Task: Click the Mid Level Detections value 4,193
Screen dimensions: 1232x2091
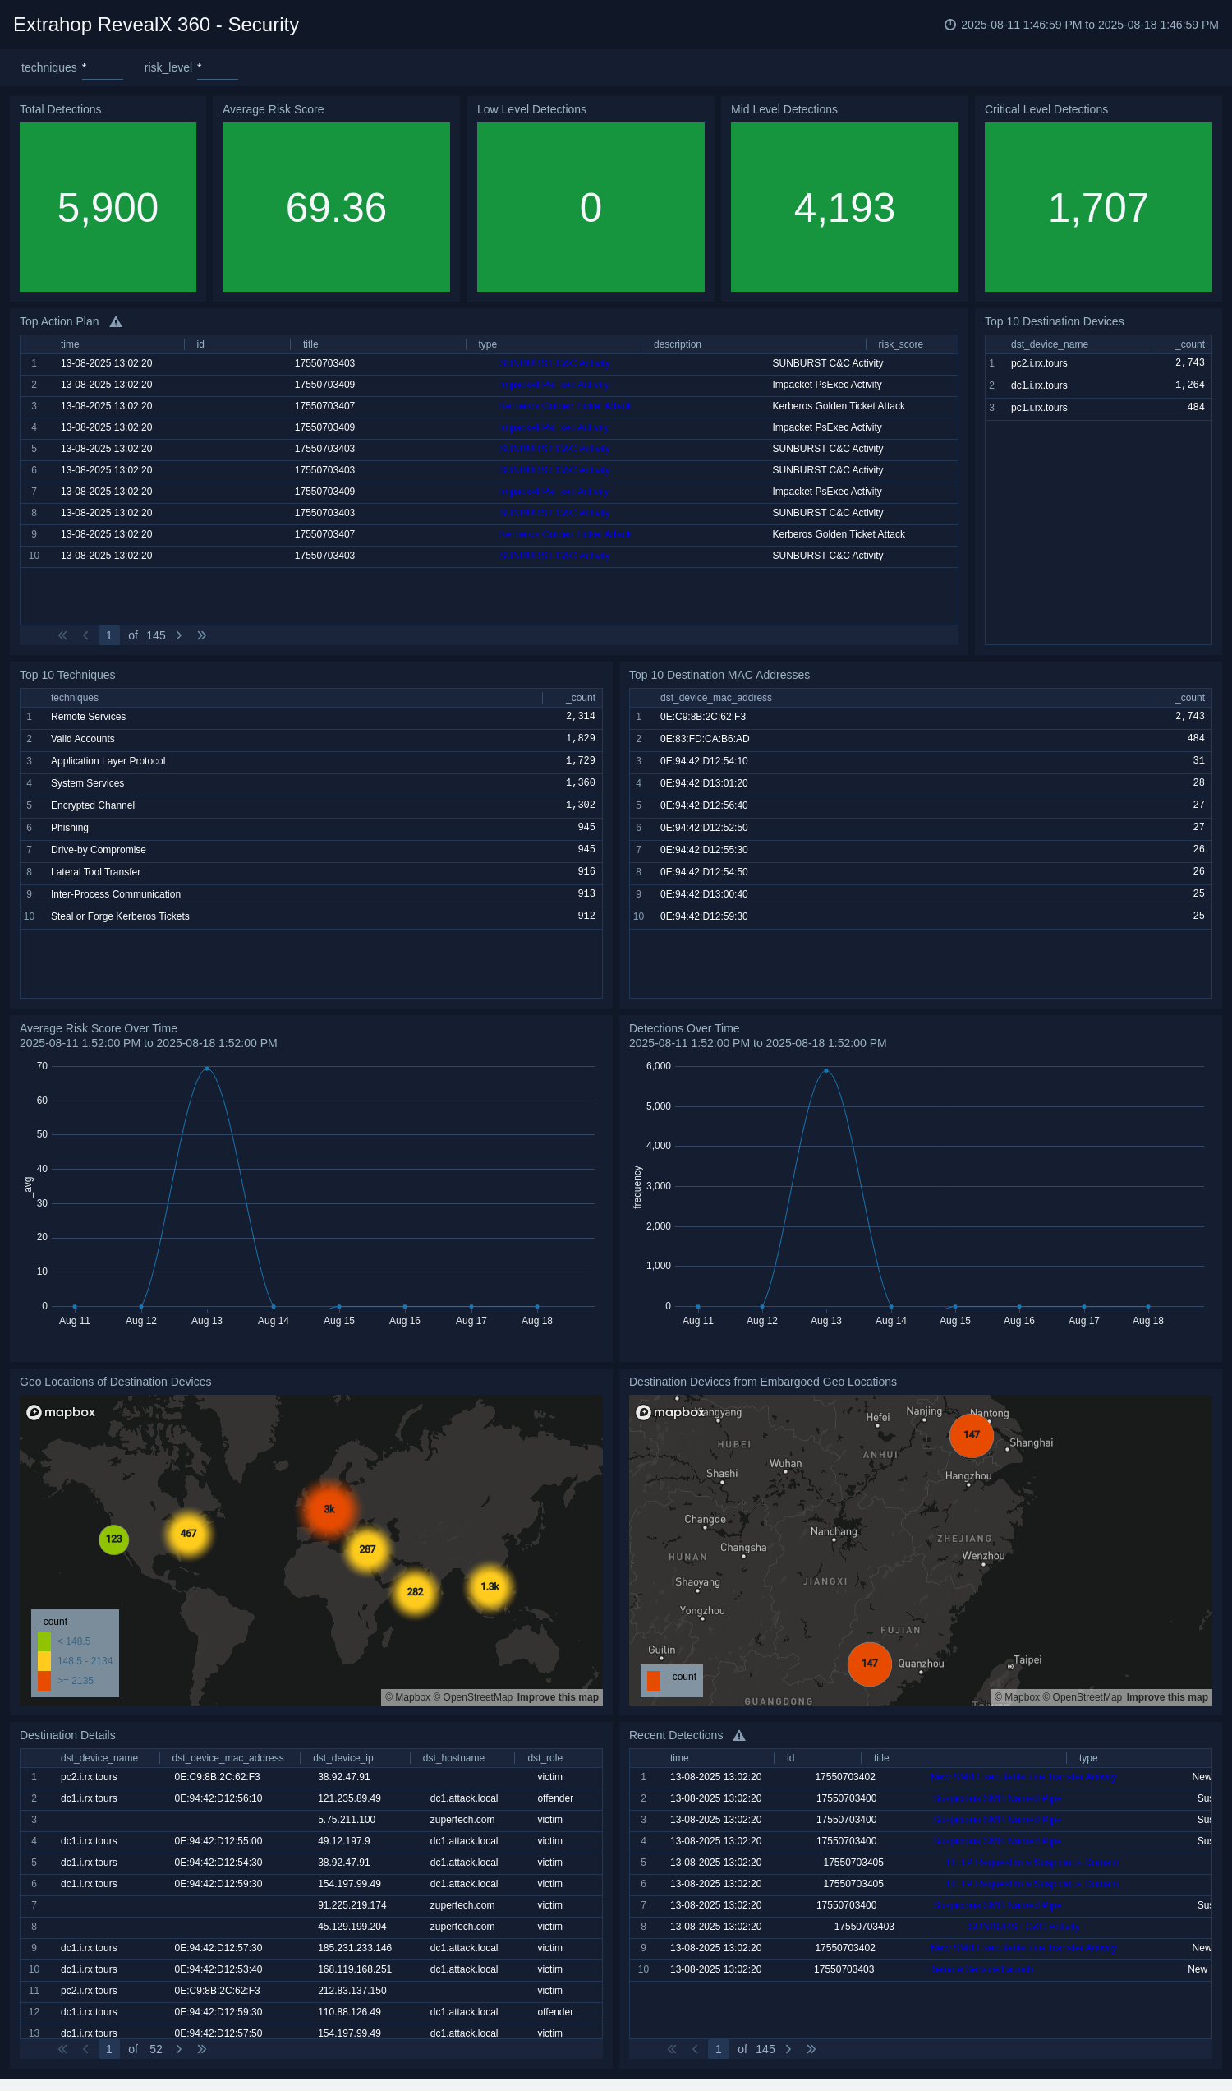Action: pos(844,208)
